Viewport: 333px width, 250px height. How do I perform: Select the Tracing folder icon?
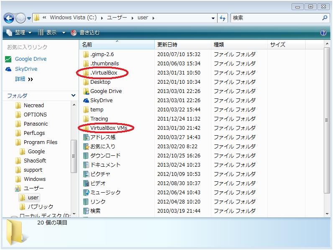(x=86, y=119)
